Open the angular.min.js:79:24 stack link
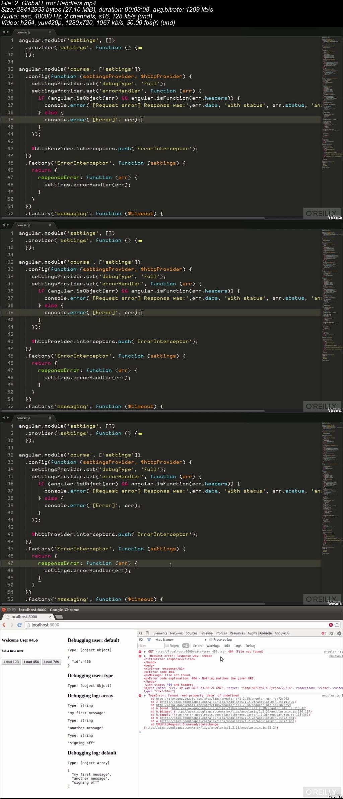343x799 pixels. click(x=211, y=728)
